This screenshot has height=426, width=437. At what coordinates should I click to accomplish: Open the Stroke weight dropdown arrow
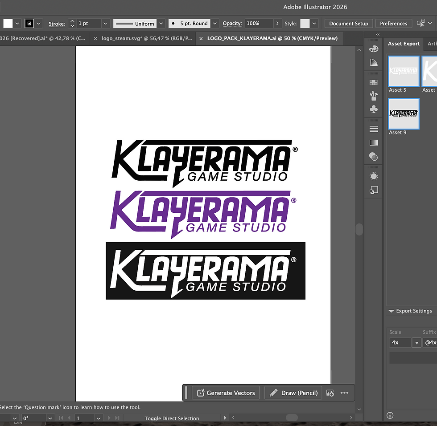coord(105,24)
